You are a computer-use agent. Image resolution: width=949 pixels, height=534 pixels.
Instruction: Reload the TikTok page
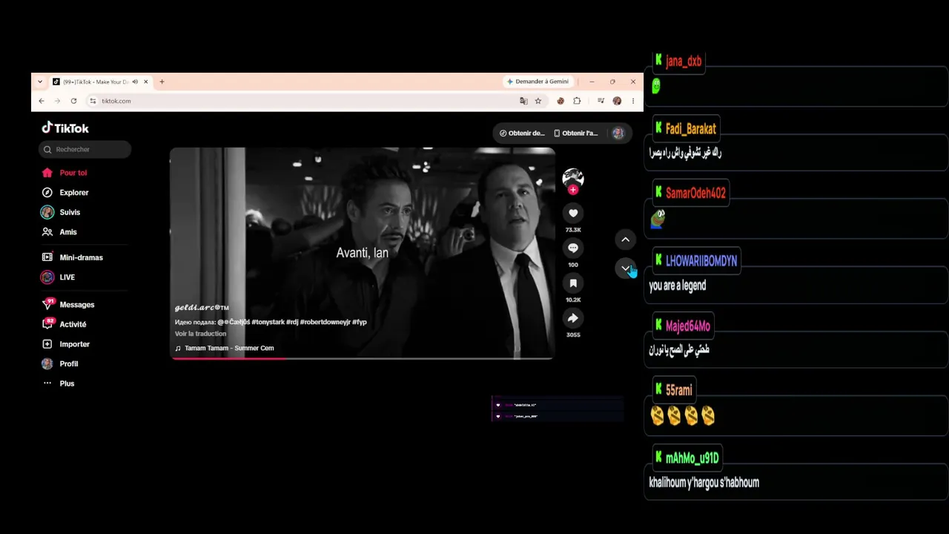pos(73,101)
